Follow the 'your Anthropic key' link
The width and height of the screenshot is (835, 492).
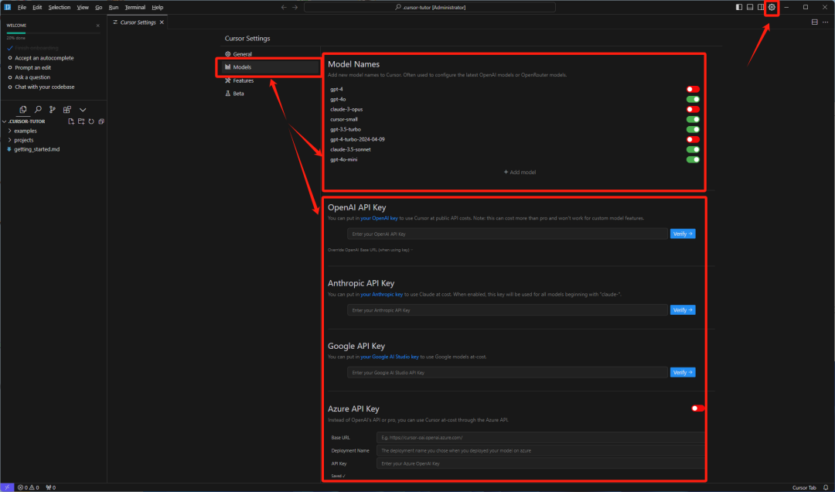[382, 295]
